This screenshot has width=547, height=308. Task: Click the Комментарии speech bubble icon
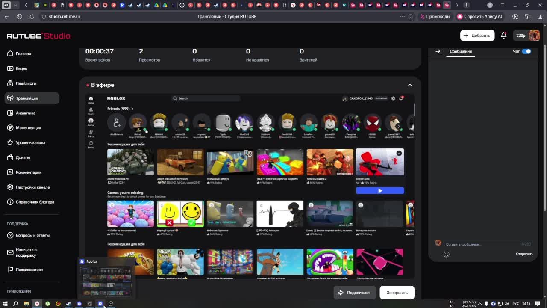(x=10, y=172)
